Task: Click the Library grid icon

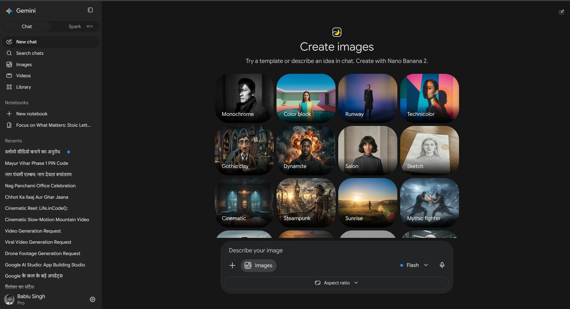Action: pyautogui.click(x=9, y=87)
